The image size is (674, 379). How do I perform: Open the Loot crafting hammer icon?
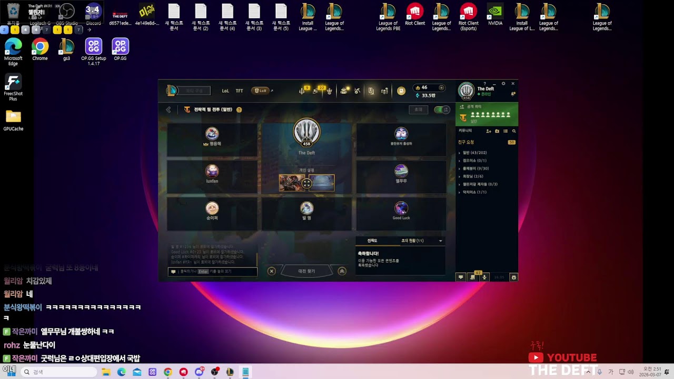[357, 91]
